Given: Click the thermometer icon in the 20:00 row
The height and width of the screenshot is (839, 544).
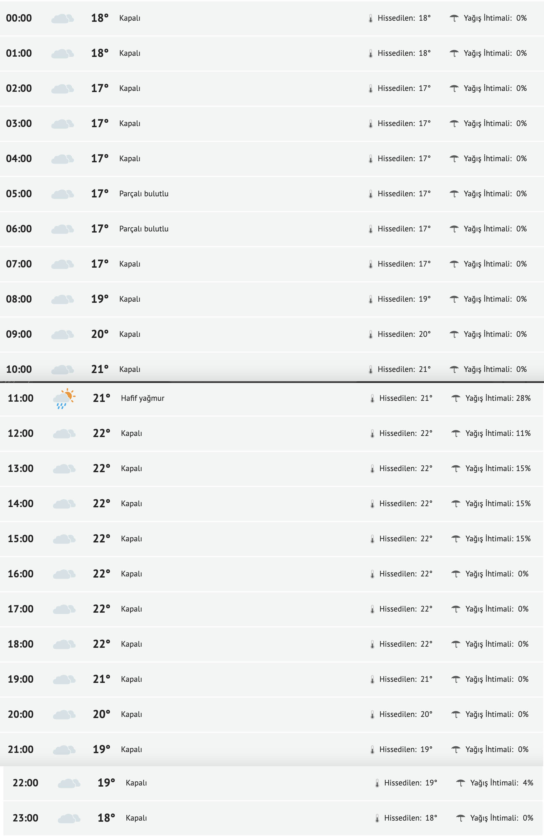Looking at the screenshot, I should tap(372, 715).
